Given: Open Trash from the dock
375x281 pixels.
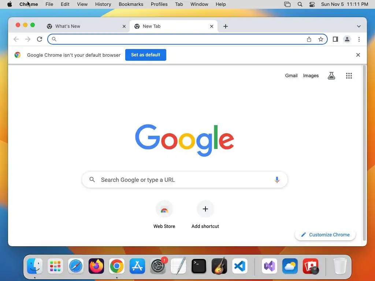Looking at the screenshot, I should [340, 266].
